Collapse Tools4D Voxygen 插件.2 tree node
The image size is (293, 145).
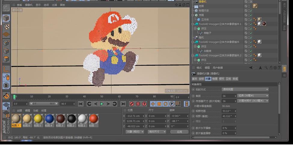click(193, 55)
